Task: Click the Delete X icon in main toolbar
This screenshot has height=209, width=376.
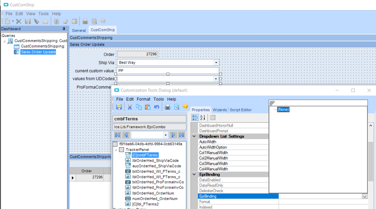Action: (18, 21)
